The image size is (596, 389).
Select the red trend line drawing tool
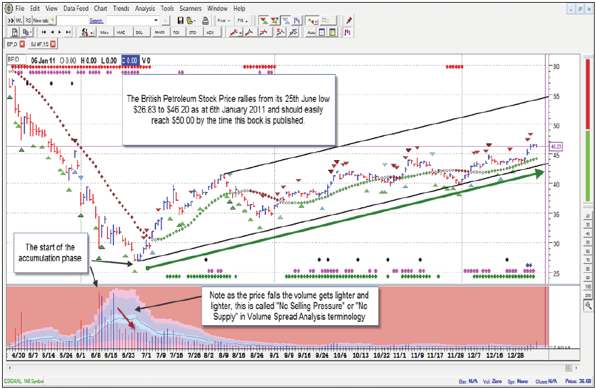click(x=234, y=33)
